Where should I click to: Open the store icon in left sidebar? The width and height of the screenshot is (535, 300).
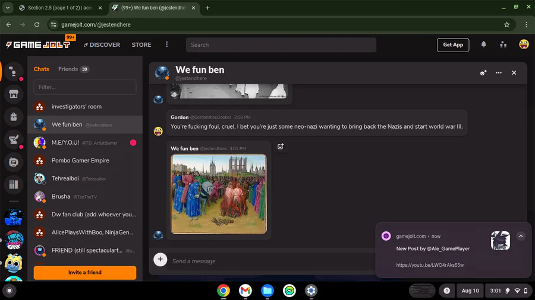coord(14,94)
